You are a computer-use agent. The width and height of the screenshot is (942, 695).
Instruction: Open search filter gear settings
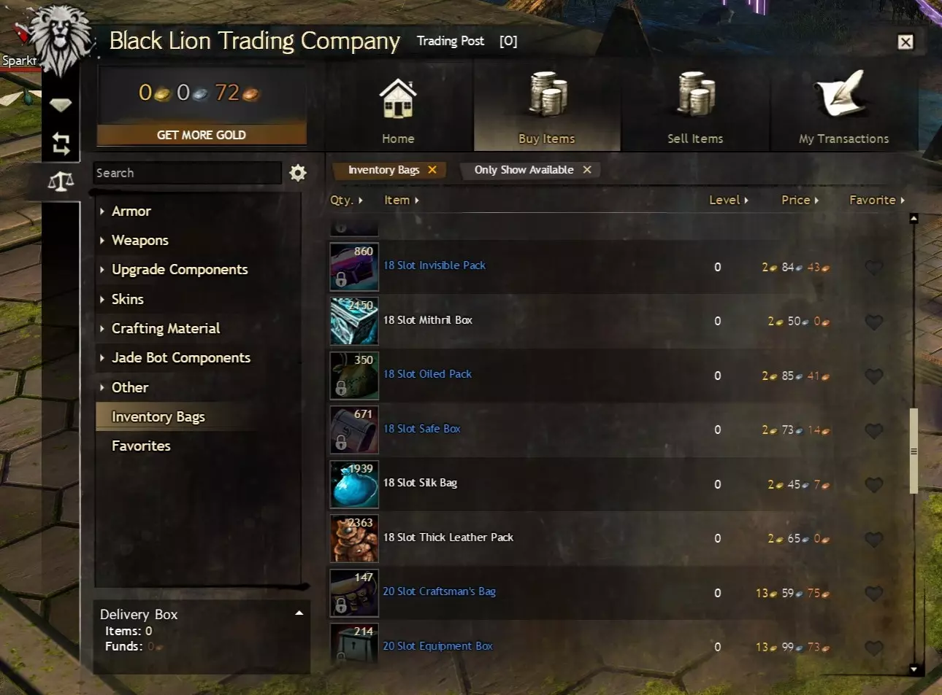pos(298,173)
